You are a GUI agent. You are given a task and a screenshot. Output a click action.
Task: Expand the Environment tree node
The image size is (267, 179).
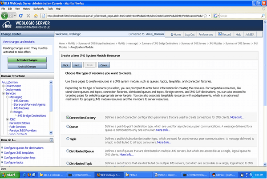click(4, 85)
